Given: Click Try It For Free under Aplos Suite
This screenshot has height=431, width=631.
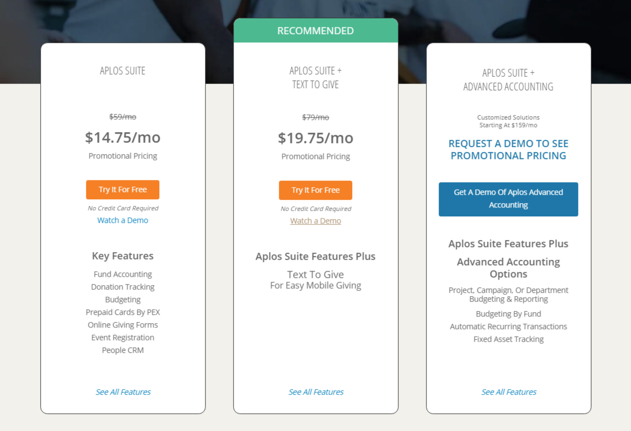Looking at the screenshot, I should (x=123, y=189).
